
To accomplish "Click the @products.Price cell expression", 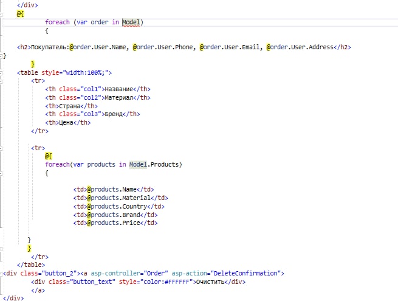I will [114, 223].
